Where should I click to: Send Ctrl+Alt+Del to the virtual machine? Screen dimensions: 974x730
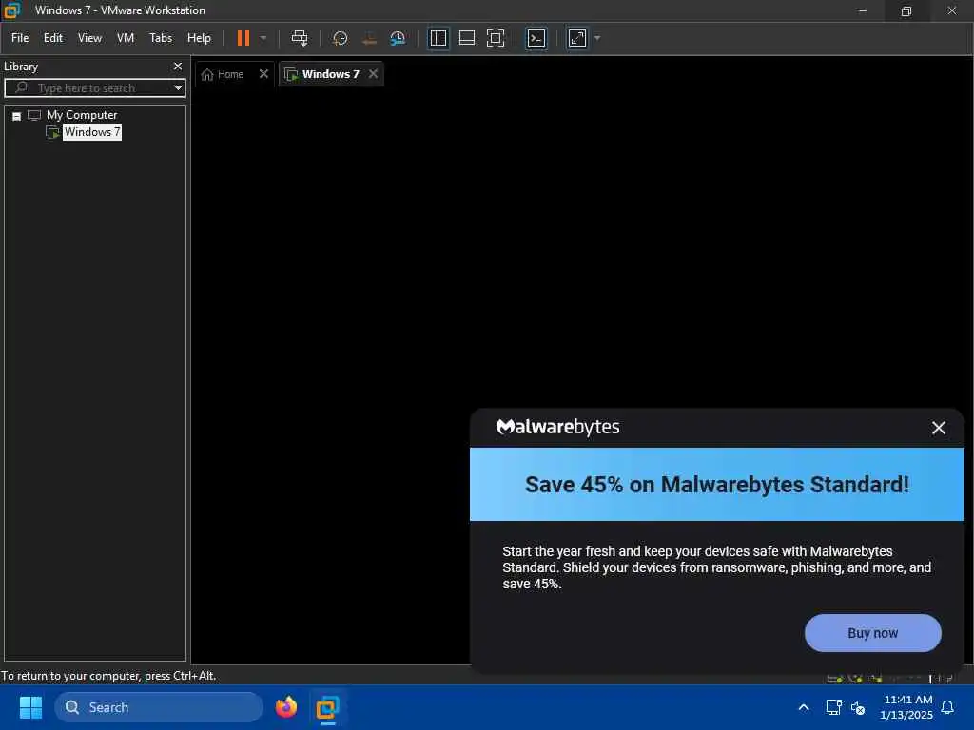[x=300, y=38]
